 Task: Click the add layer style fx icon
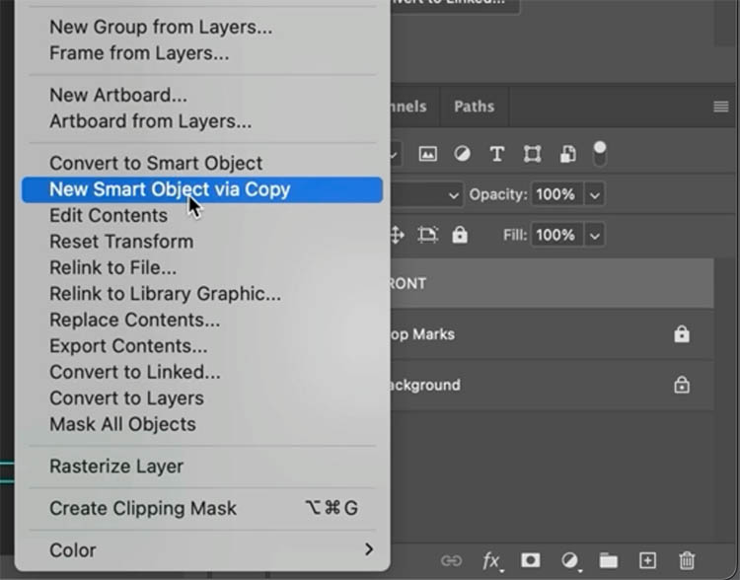(491, 560)
